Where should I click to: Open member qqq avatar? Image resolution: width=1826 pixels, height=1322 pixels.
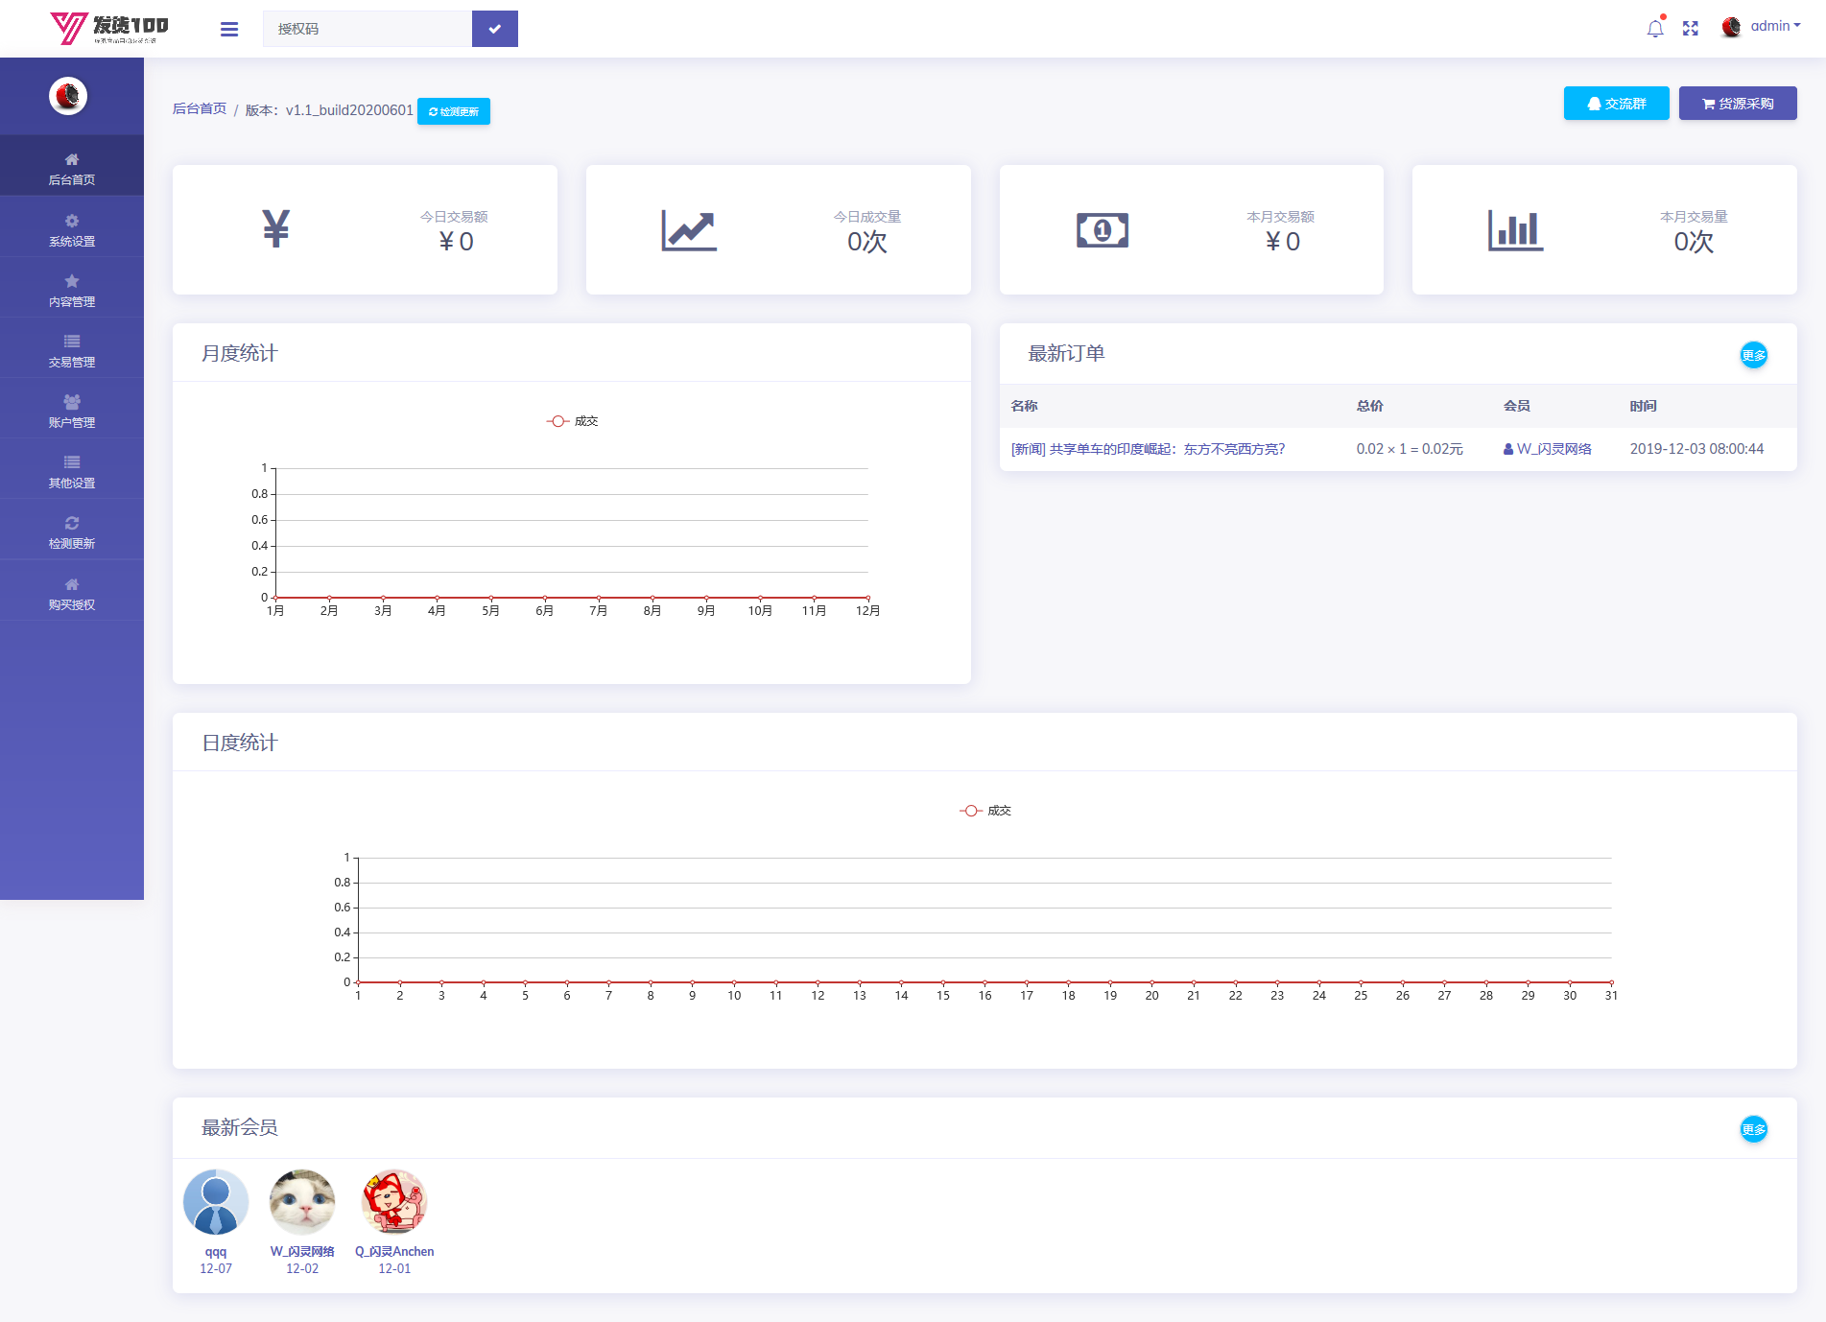point(216,1202)
